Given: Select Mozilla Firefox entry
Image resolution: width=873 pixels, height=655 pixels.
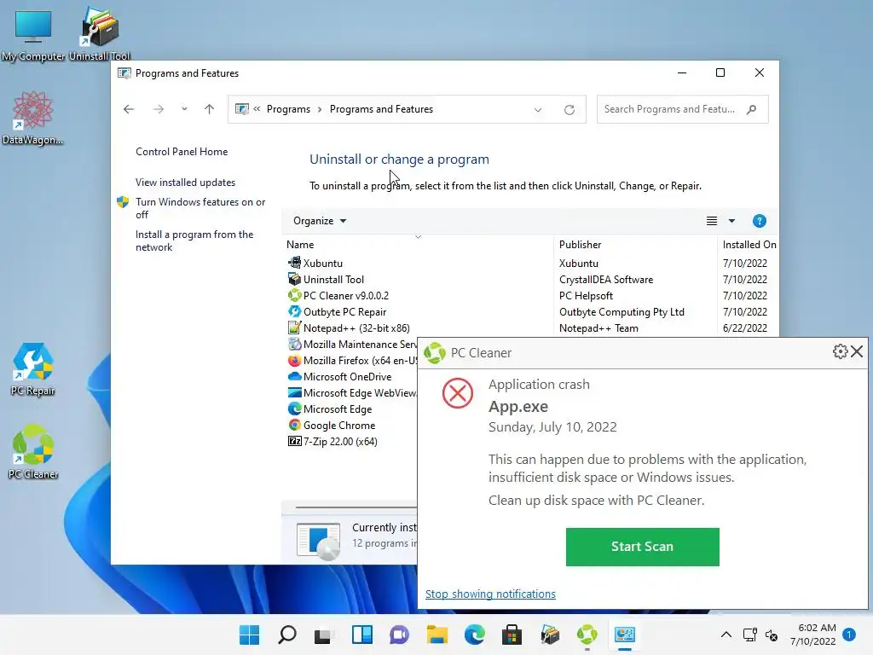Looking at the screenshot, I should point(352,361).
